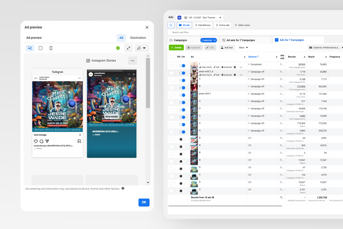Open Instagram Stories three-dot options
The width and height of the screenshot is (343, 229).
[132, 61]
